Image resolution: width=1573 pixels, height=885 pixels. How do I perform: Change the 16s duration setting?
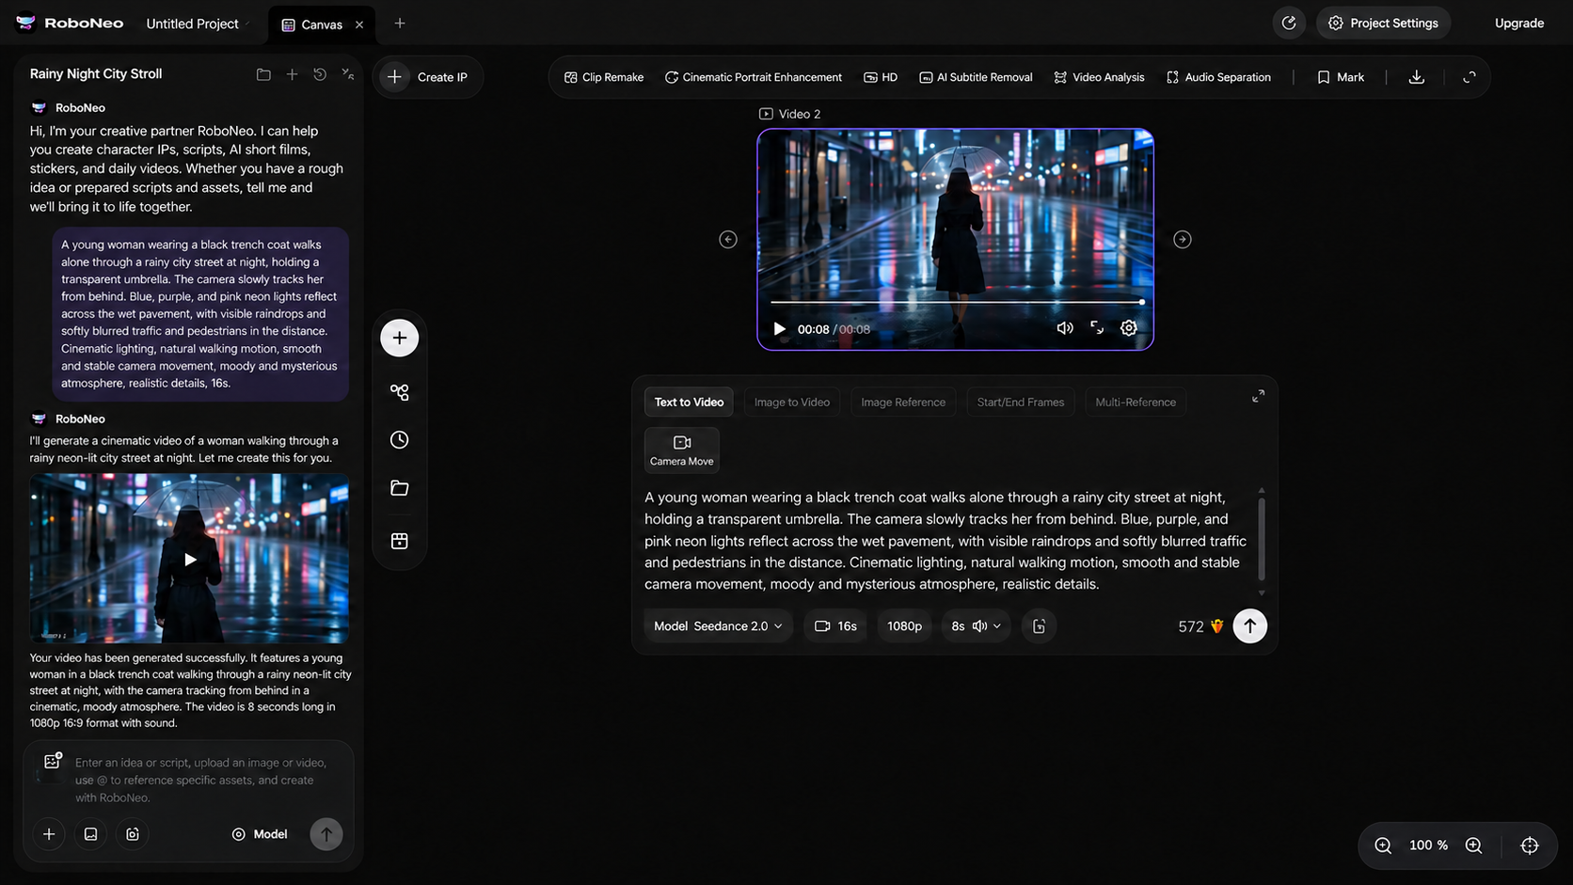(x=836, y=626)
